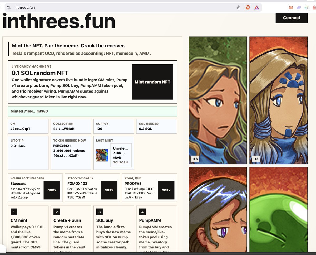Open the MetaMask fox extension
Image resolution: width=316 pixels, height=255 pixels.
pyautogui.click(x=291, y=8)
